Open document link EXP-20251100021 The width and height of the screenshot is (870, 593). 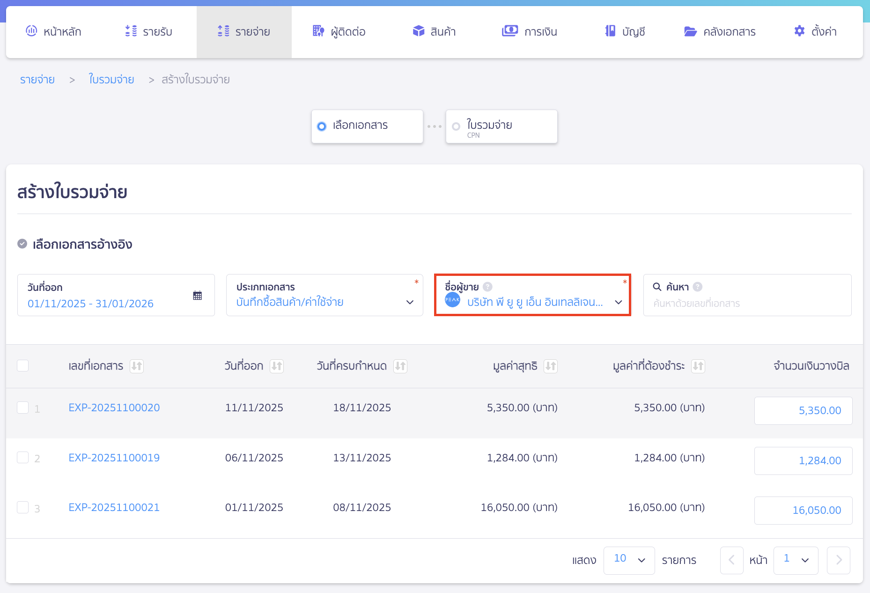coord(114,508)
